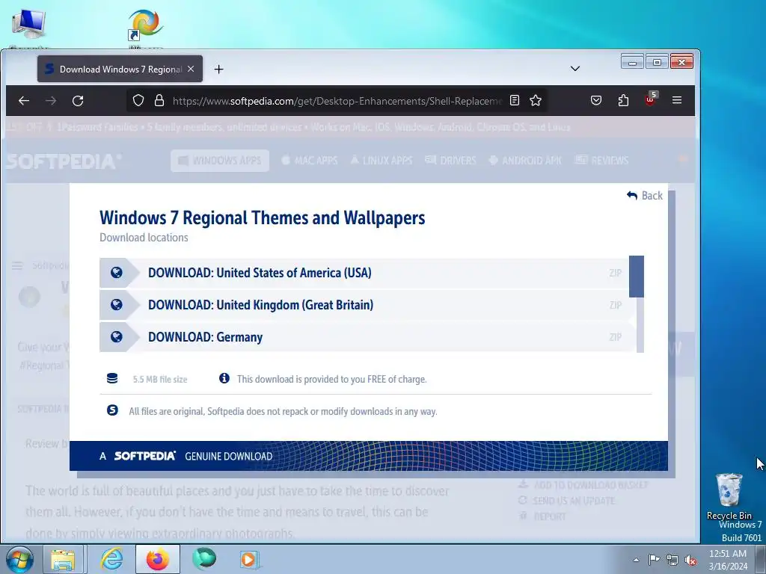Open the Windows Start menu

[x=19, y=559]
